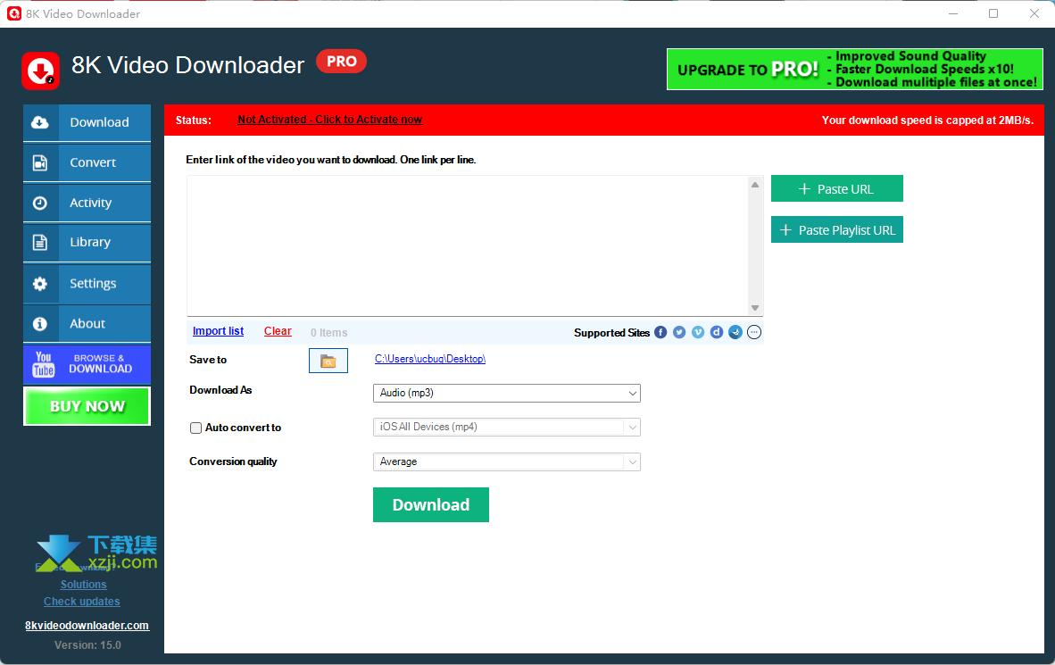The height and width of the screenshot is (665, 1055).
Task: Click inside the video links text area
Action: [x=468, y=245]
